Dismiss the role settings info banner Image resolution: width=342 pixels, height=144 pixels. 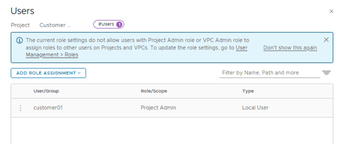326,40
